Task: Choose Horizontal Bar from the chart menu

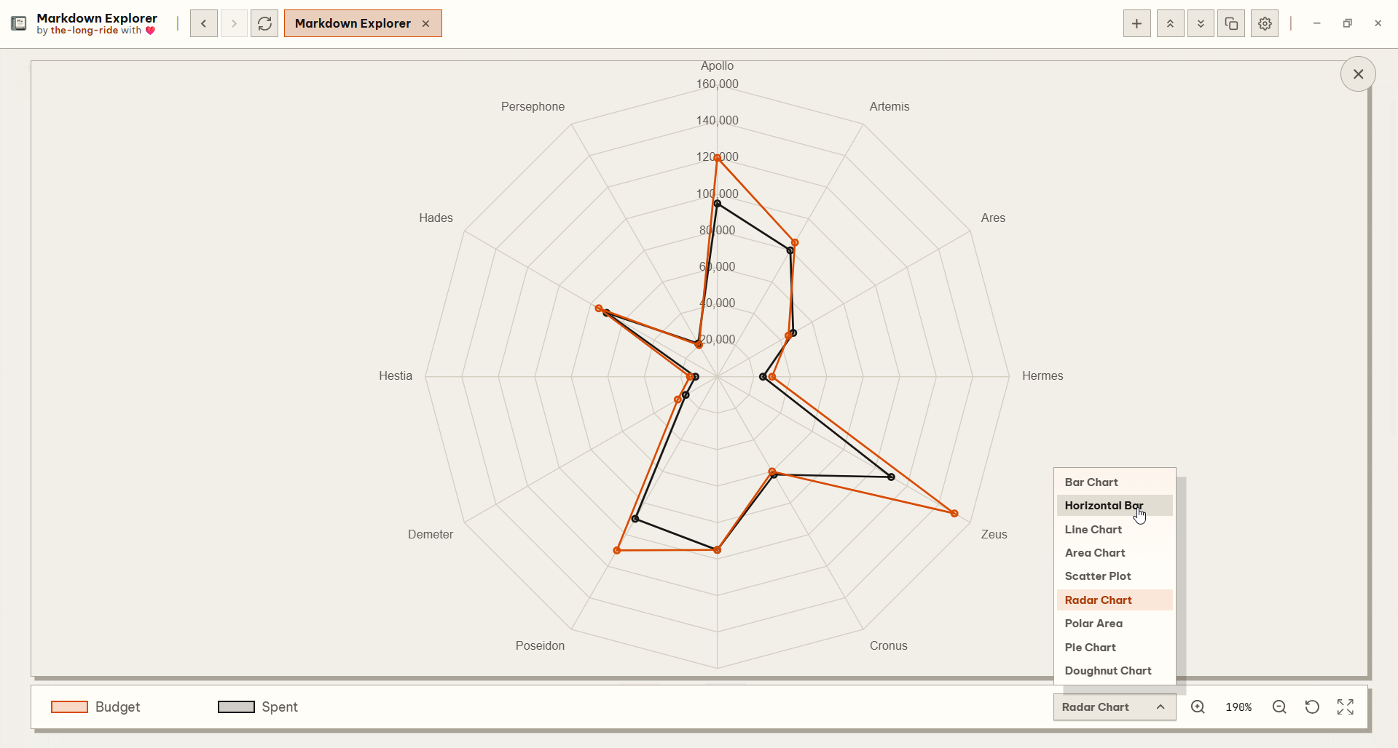Action: point(1115,505)
